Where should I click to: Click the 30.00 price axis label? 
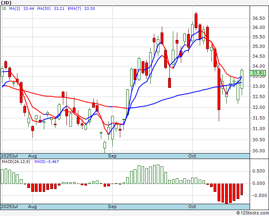tap(258, 151)
